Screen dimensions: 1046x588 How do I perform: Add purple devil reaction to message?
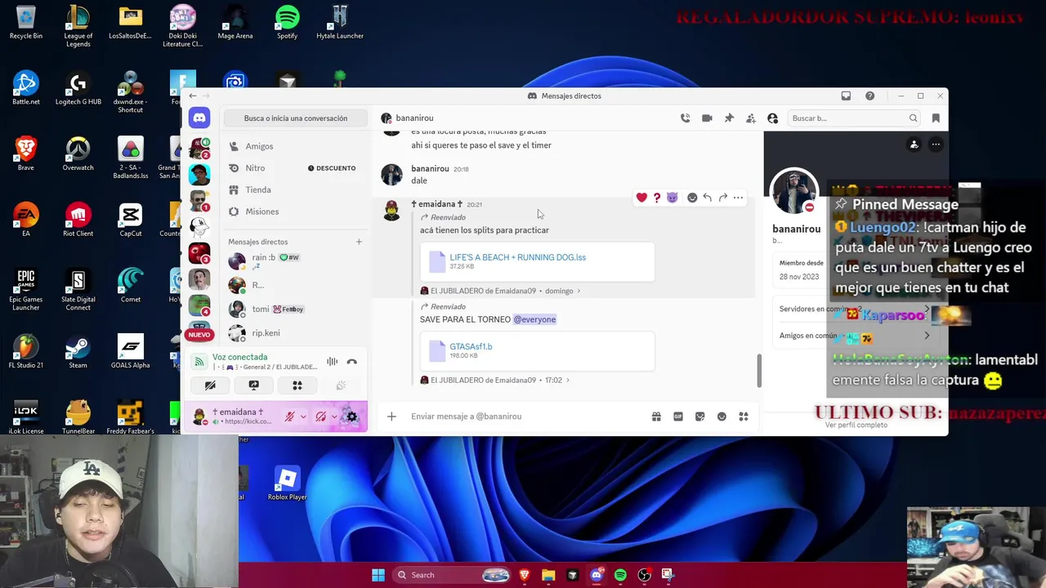(x=672, y=198)
